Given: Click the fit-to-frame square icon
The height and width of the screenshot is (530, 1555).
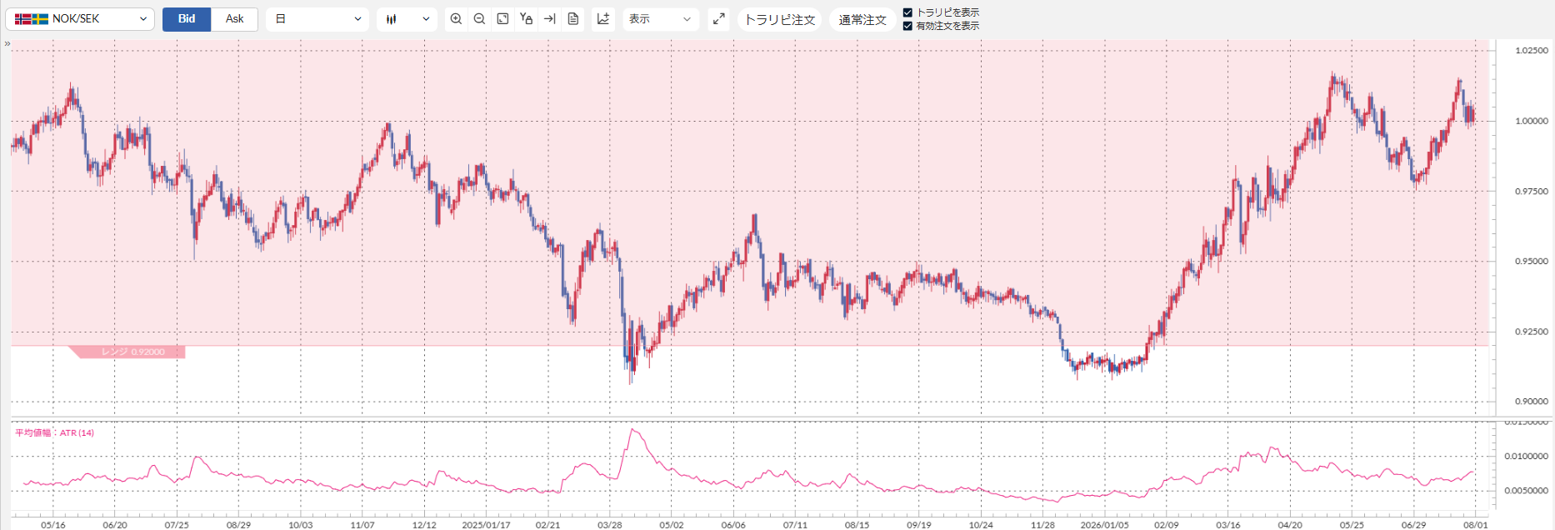Looking at the screenshot, I should (502, 19).
